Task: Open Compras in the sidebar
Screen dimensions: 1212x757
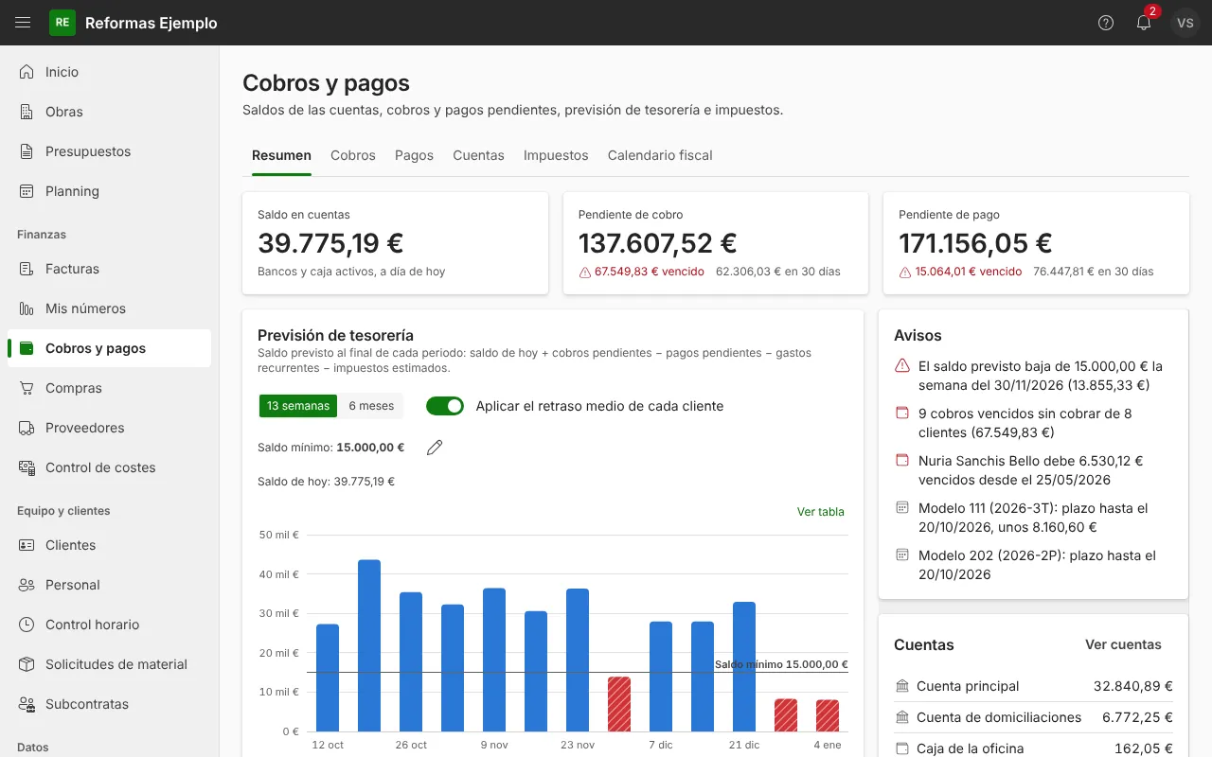Action: 109,388
